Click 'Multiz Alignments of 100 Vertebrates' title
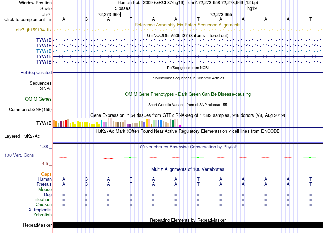Image resolution: width=323 pixels, height=233 pixels. (x=188, y=169)
